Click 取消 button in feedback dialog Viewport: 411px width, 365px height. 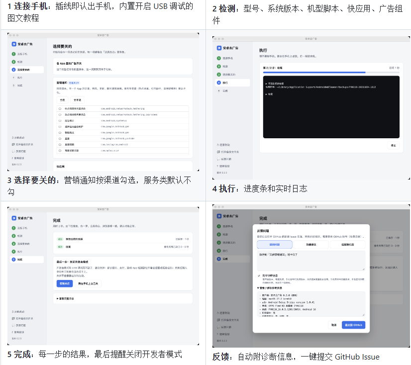[334, 325]
